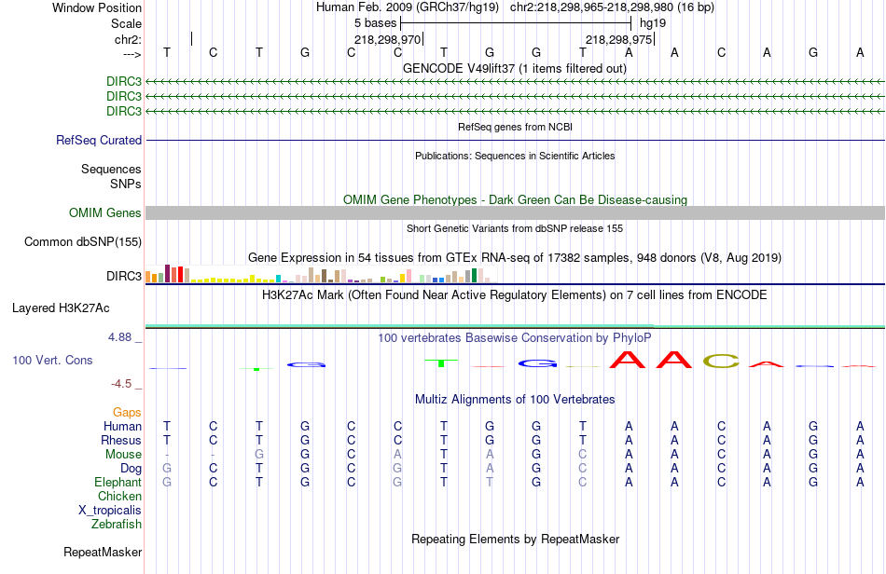Click the 'Human Feb. 2009 (GRCh37/hg19)' assembly text
The image size is (886, 574).
pyautogui.click(x=408, y=7)
